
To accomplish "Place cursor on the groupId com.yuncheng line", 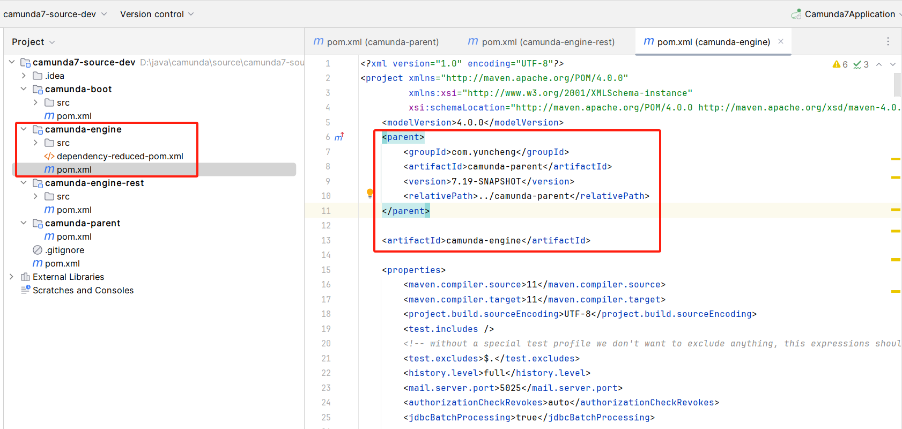I will (486, 152).
